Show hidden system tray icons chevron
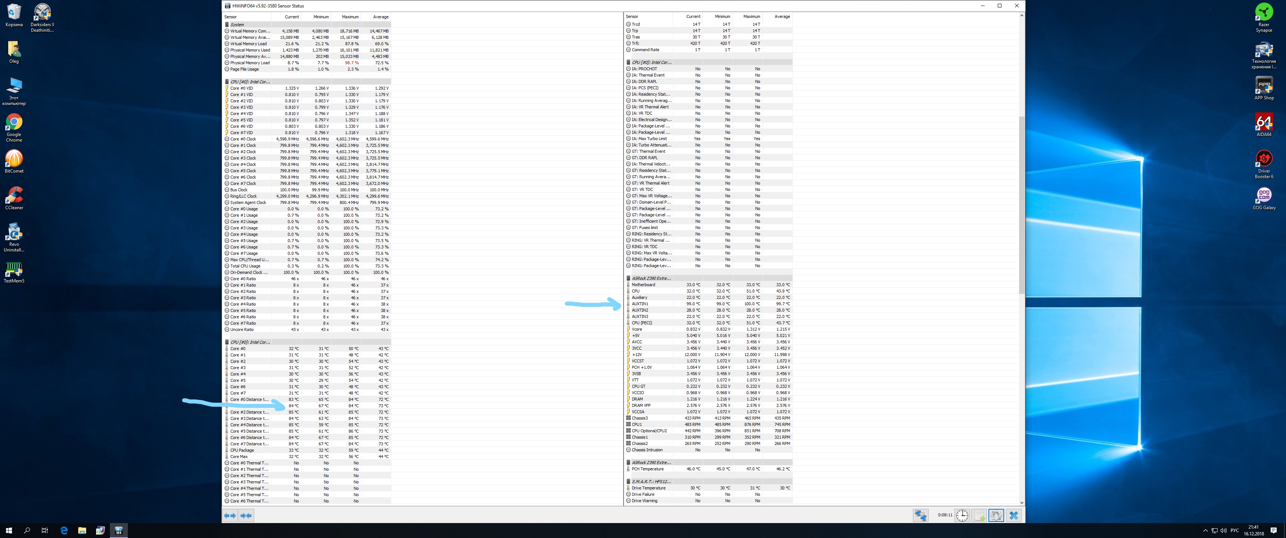Image resolution: width=1286 pixels, height=538 pixels. (1205, 531)
